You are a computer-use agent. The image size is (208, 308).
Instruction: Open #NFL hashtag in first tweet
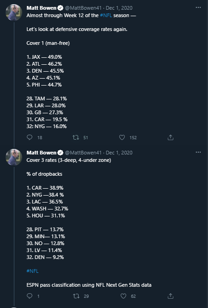[106, 15]
